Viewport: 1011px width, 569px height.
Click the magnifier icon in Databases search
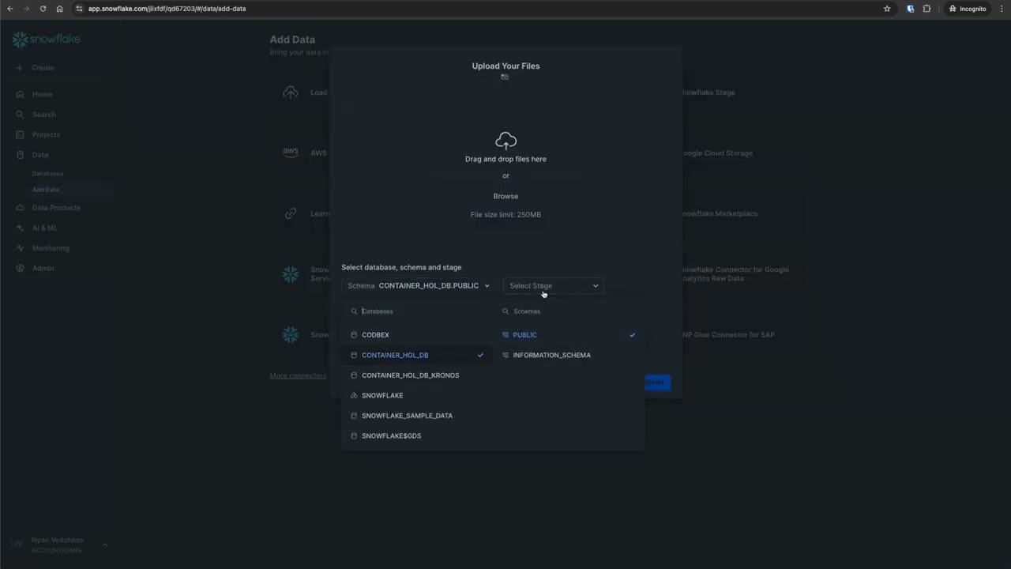click(354, 311)
